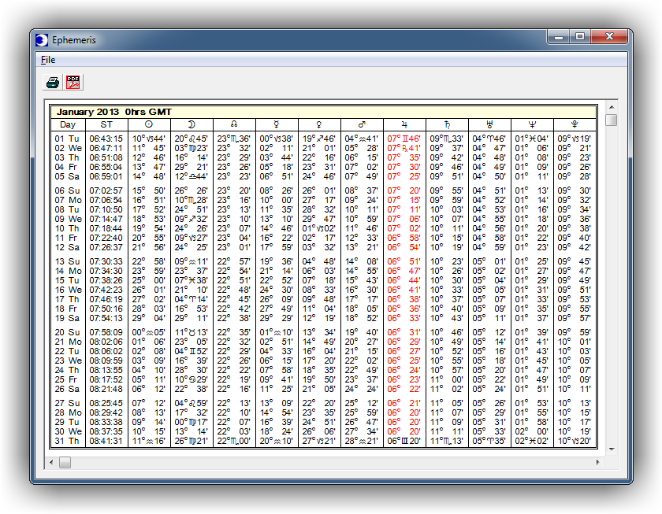Click the Jupiter symbol column header
Viewport: 662px width, 514px height.
404,124
